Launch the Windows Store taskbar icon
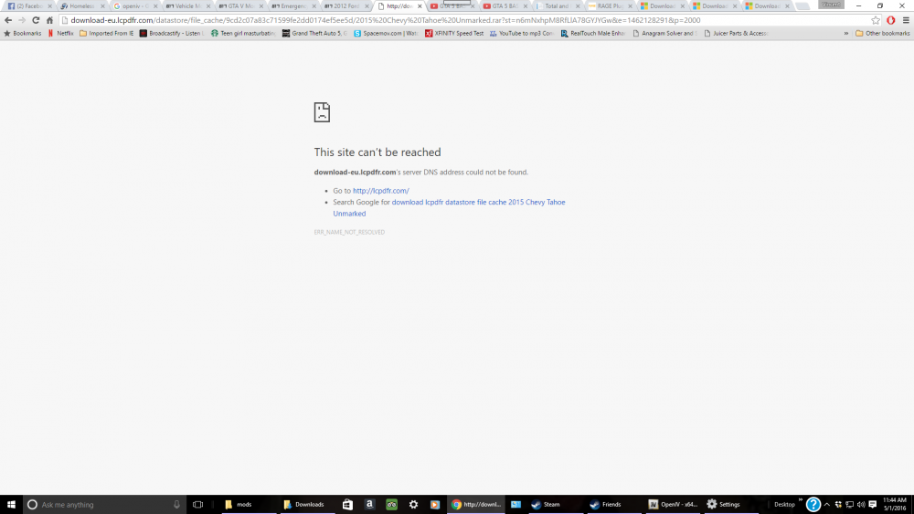The height and width of the screenshot is (514, 914). tap(347, 504)
